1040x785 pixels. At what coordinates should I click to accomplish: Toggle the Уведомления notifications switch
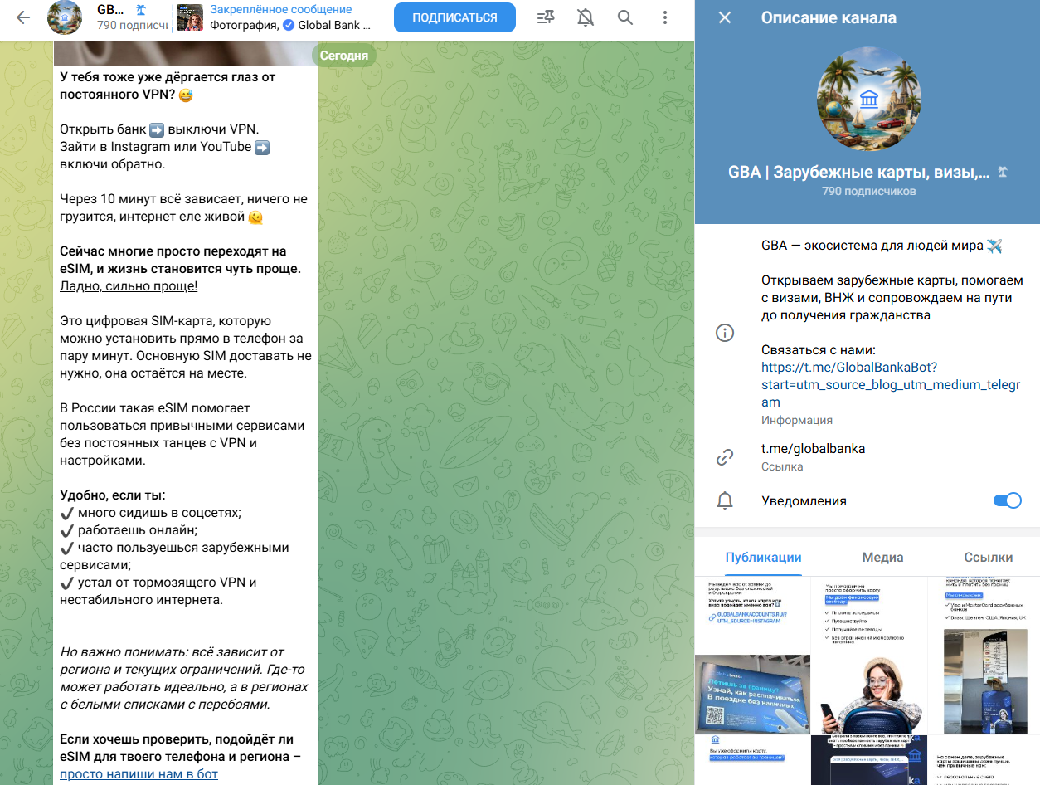[1006, 500]
